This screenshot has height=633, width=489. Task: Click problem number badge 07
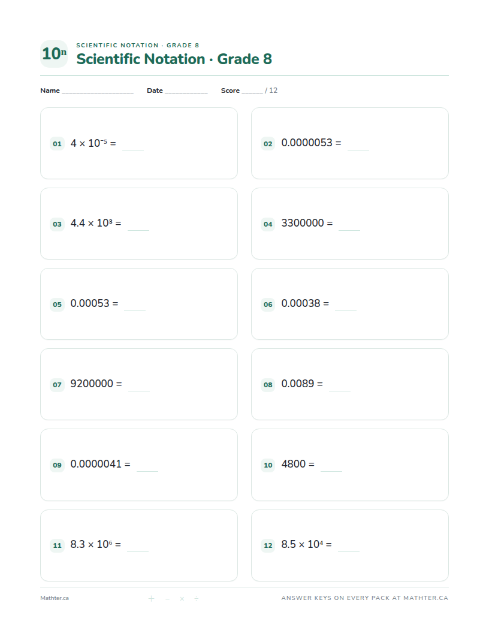point(58,385)
